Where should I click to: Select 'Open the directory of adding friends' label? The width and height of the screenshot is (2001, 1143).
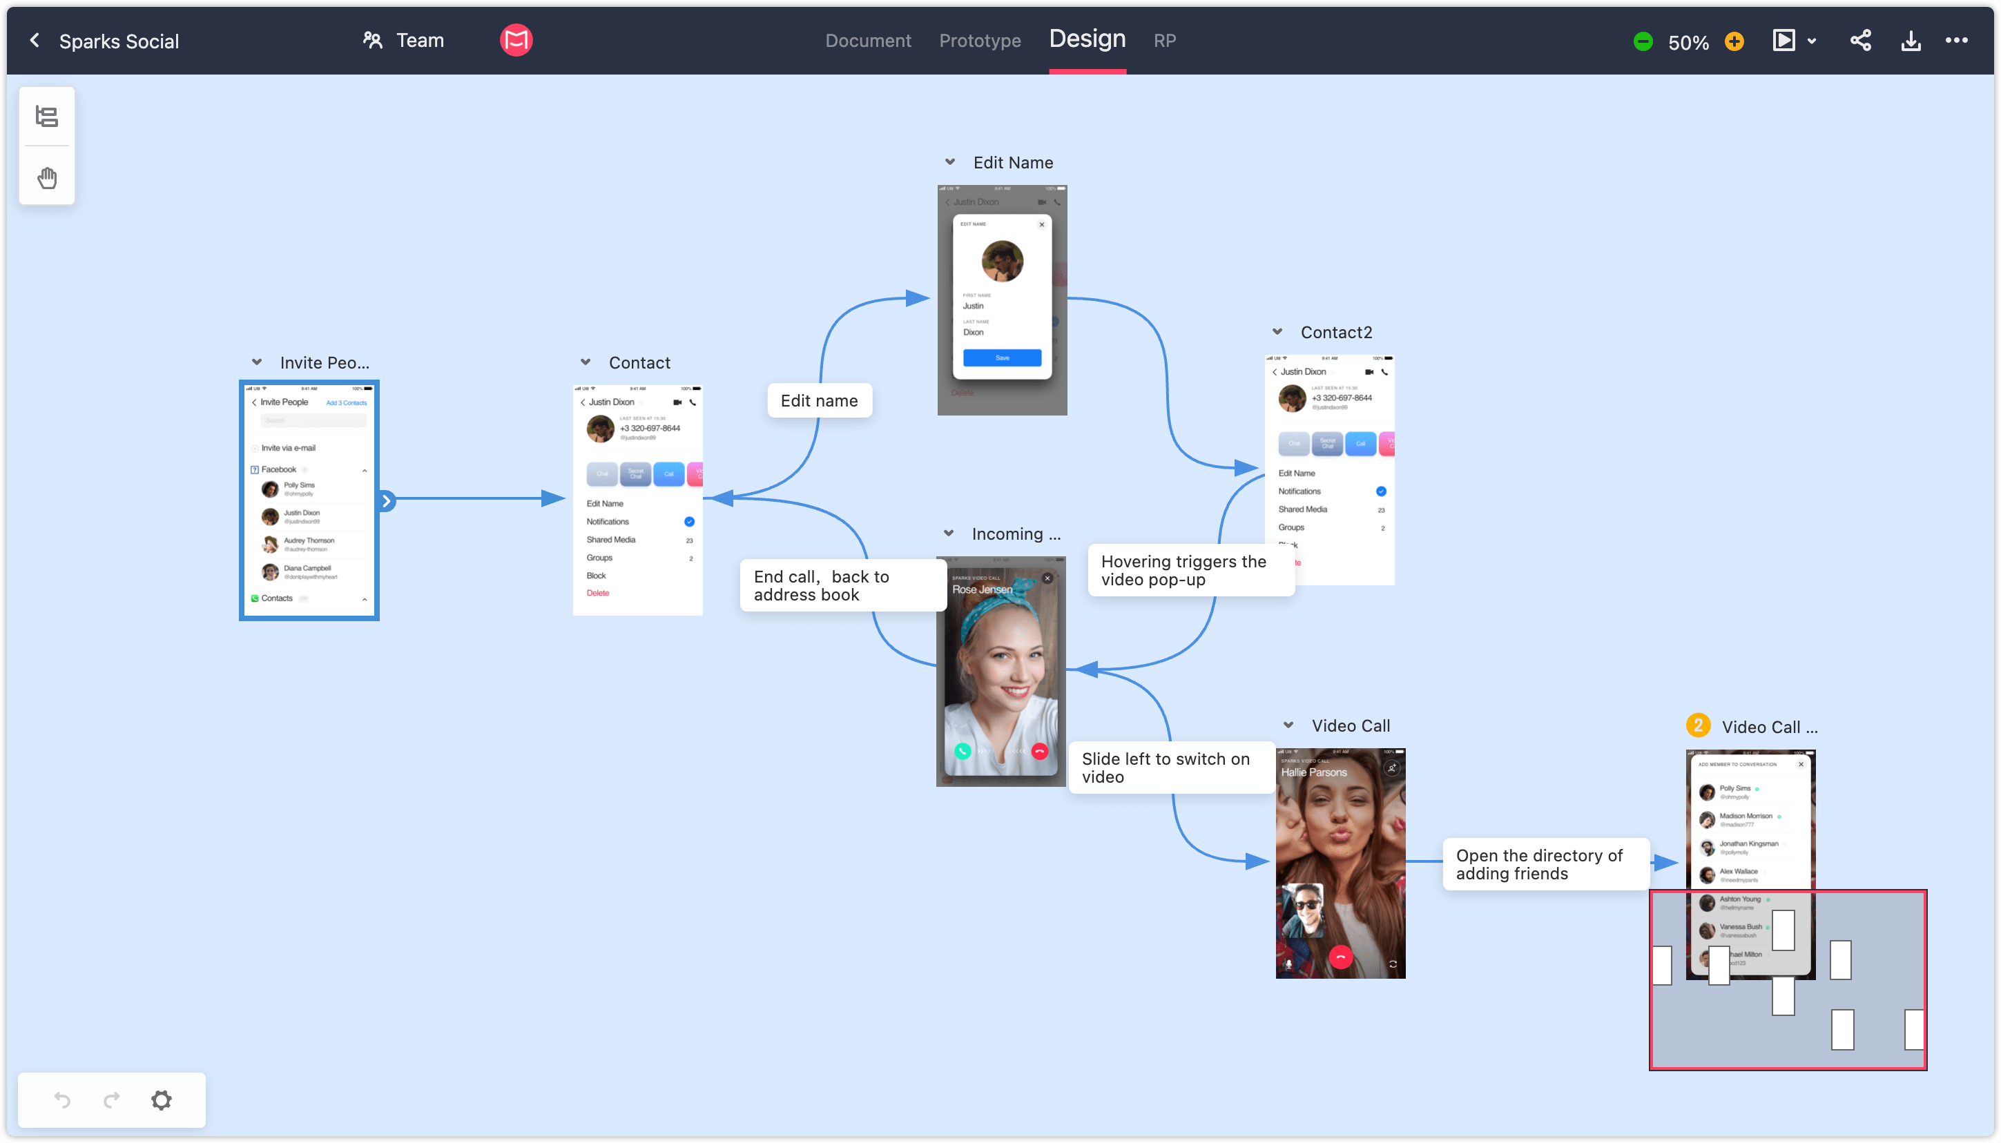click(x=1545, y=863)
